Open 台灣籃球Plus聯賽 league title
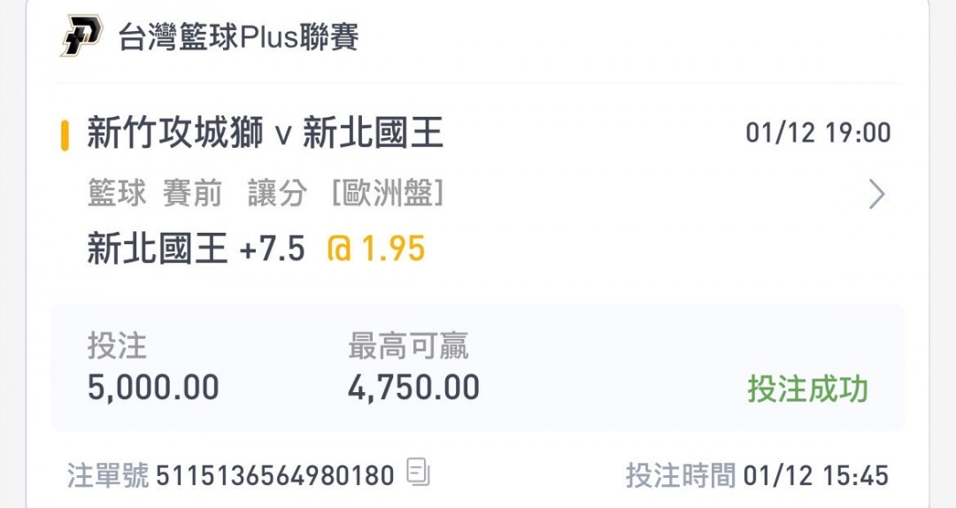 tap(238, 36)
